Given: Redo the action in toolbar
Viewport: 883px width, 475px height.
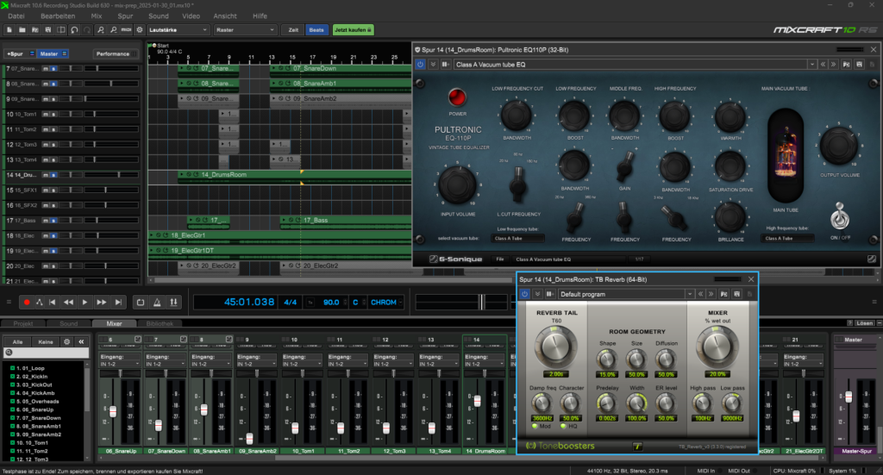Looking at the screenshot, I should pos(87,30).
